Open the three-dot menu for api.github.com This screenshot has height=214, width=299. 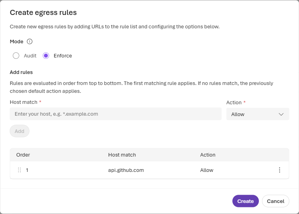pyautogui.click(x=279, y=170)
